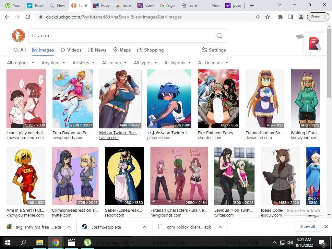Open File Explorer from the taskbar

pos(40,243)
